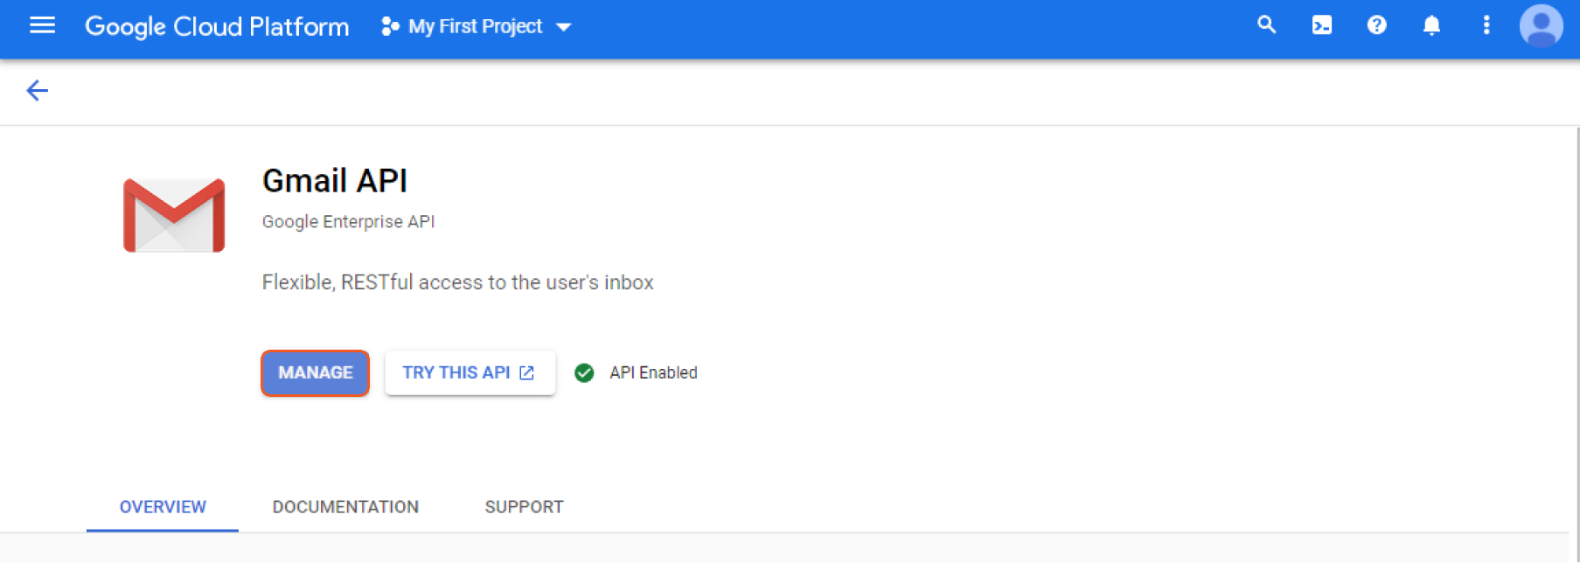Click the green API Enabled checkmark
This screenshot has height=563, width=1580.
click(584, 373)
